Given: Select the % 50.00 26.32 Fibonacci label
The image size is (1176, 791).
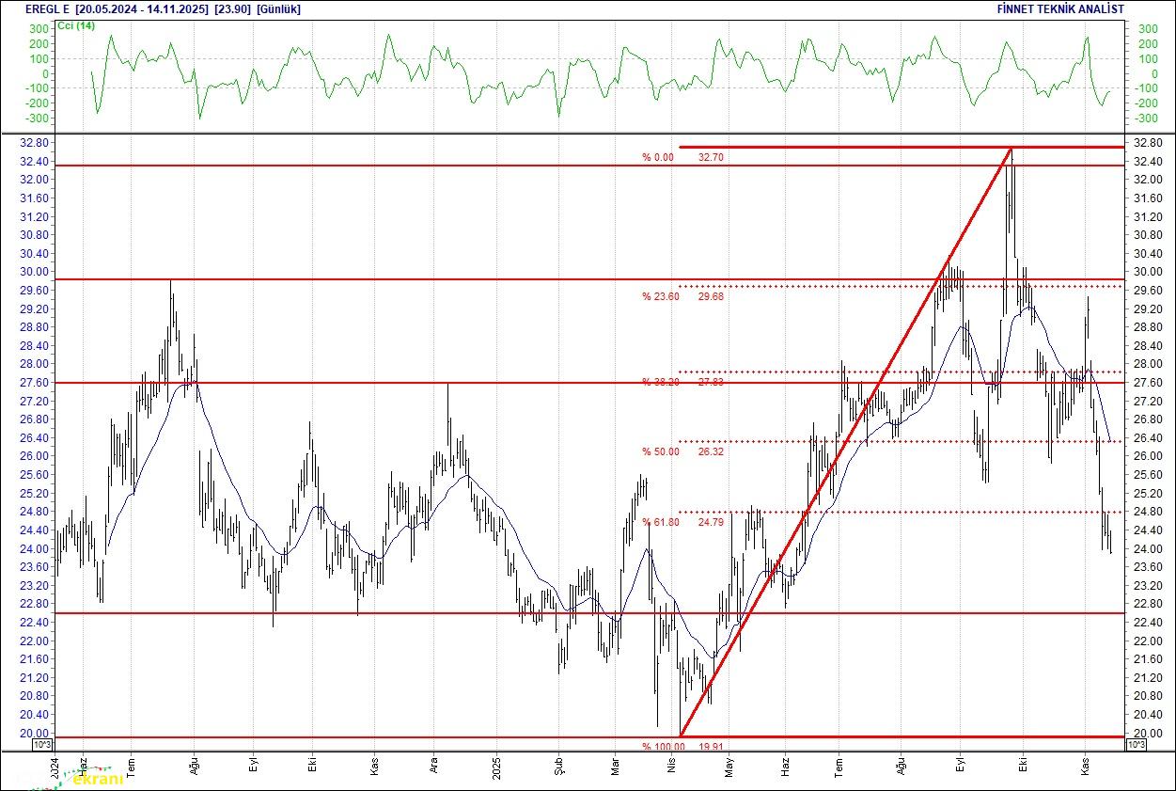Looking at the screenshot, I should click(x=683, y=451).
